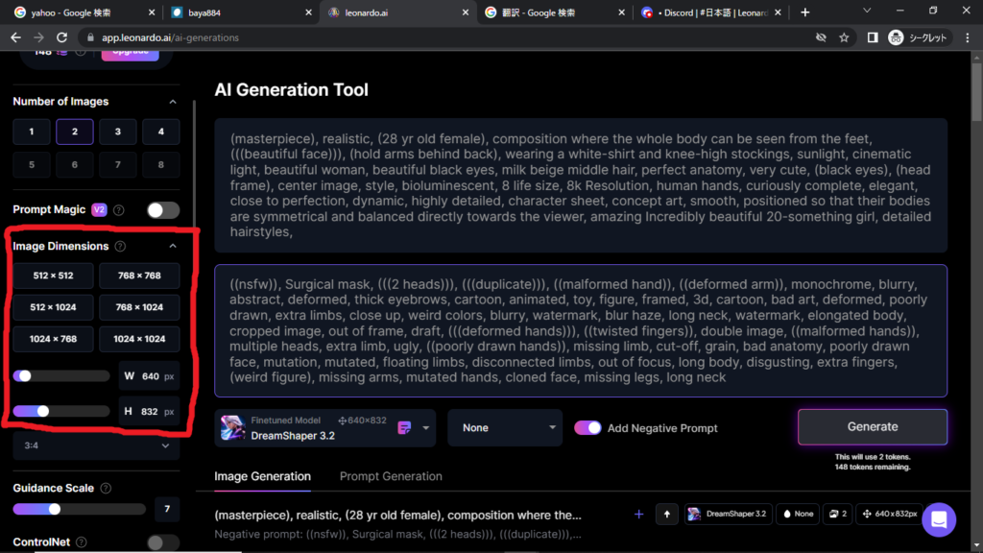The width and height of the screenshot is (983, 553).
Task: Open the Finetuned Model dropdown
Action: (426, 428)
